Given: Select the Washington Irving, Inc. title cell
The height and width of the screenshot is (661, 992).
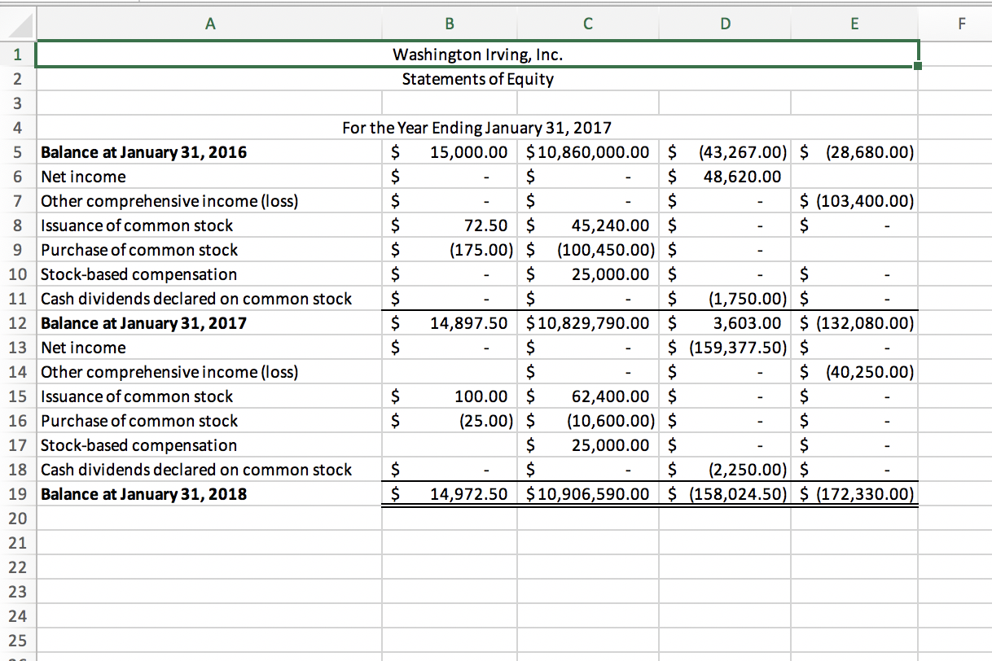Looking at the screenshot, I should click(478, 55).
